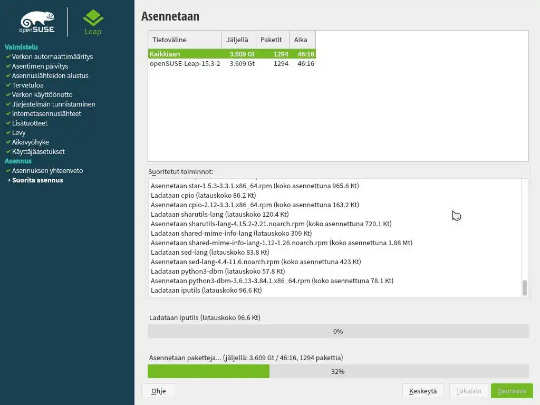Select log line Ladataan shared-mime-info-lang
Image resolution: width=540 pixels, height=405 pixels.
click(231, 233)
